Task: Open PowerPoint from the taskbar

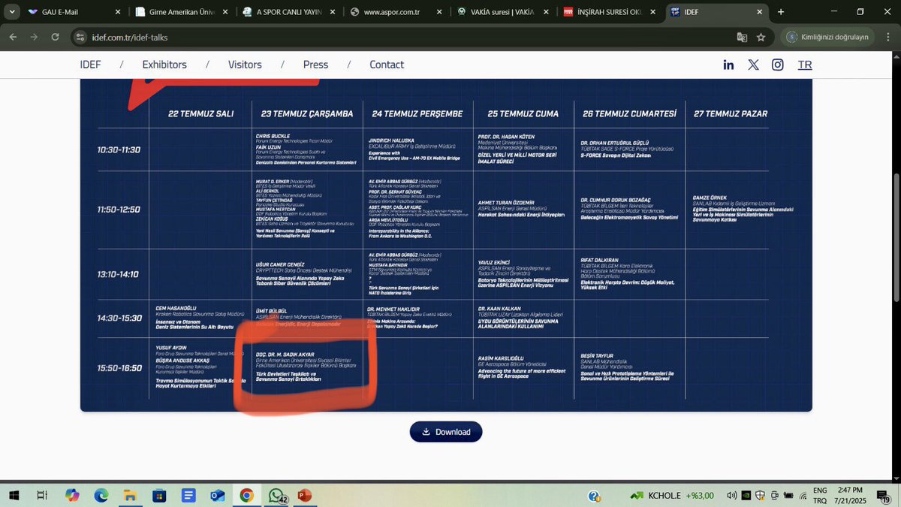Action: click(304, 496)
